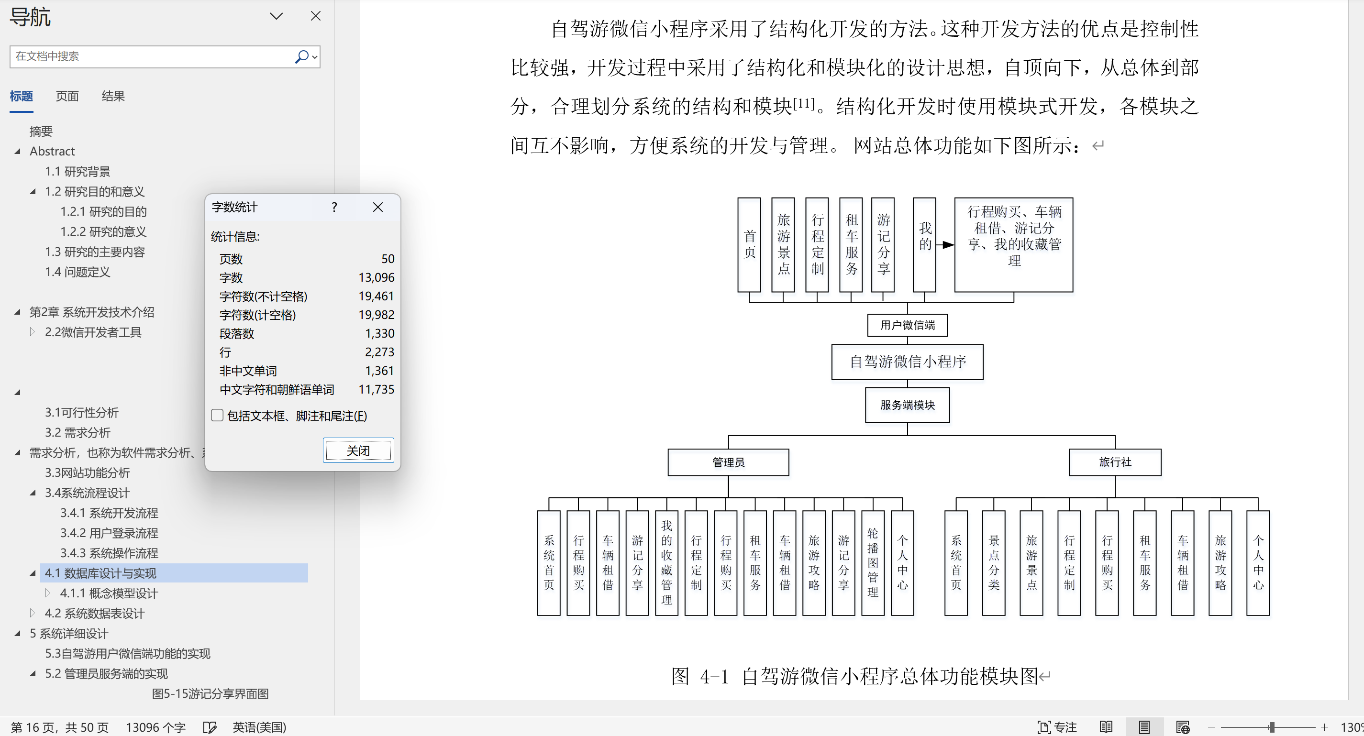
Task: Select Print Layout view icon
Action: click(1144, 727)
